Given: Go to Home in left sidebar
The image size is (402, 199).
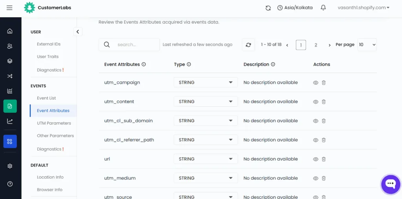Looking at the screenshot, I should [10, 31].
